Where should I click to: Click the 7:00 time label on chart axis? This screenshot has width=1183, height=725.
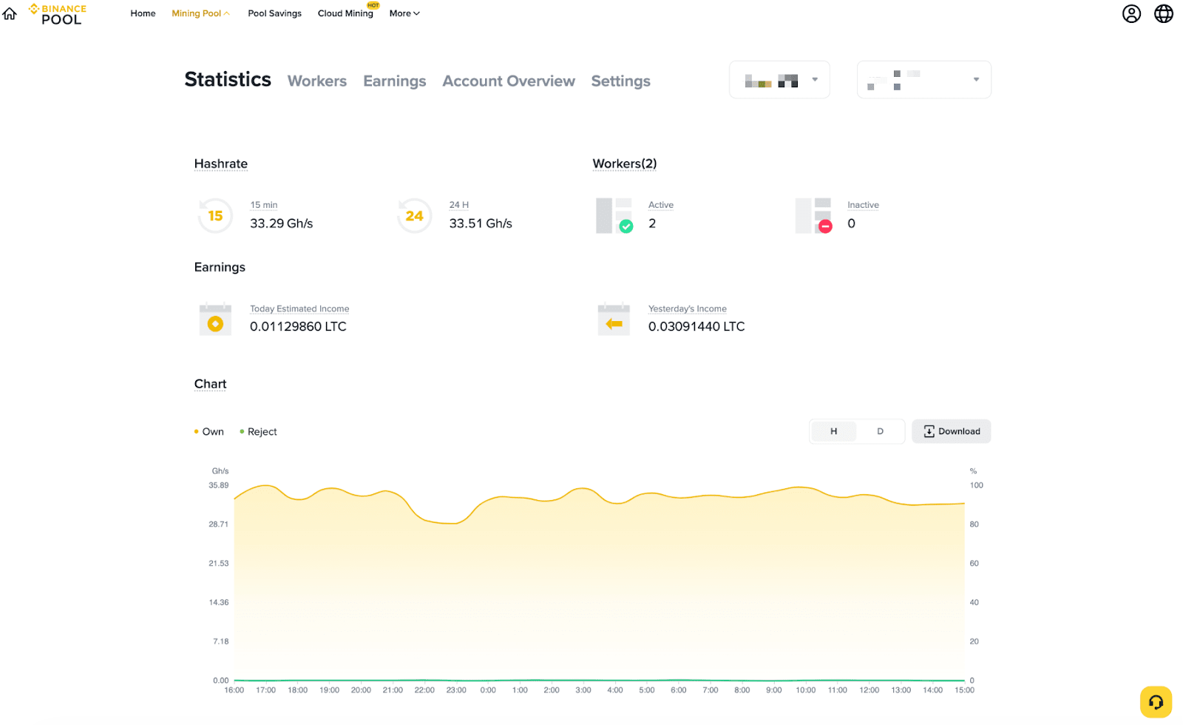[711, 690]
